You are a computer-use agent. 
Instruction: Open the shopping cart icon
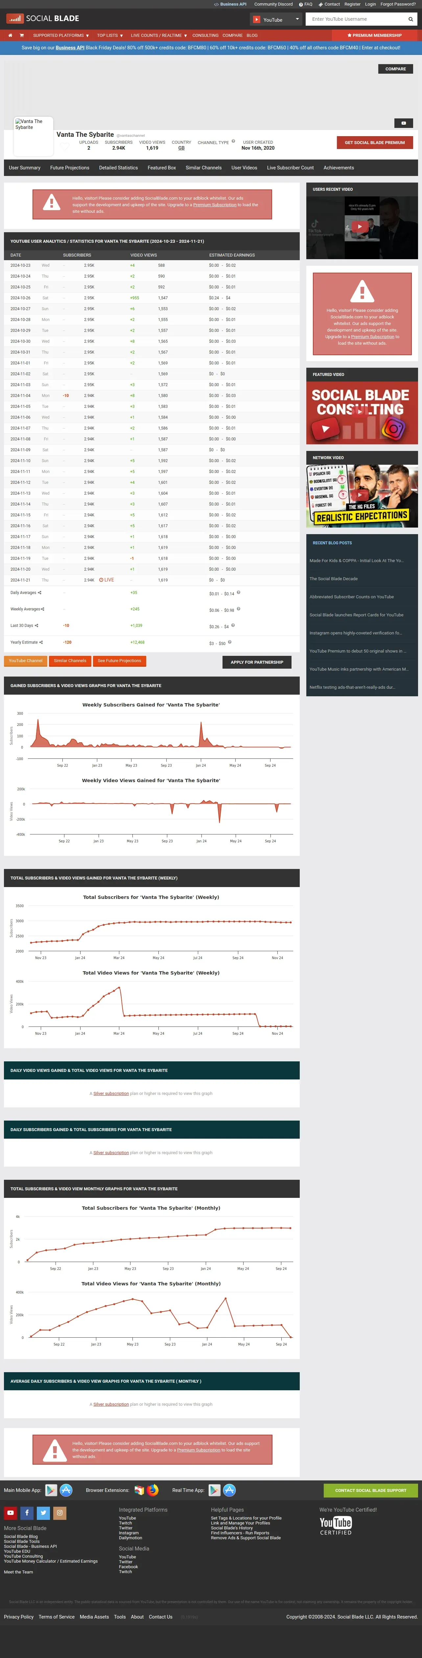coord(22,36)
